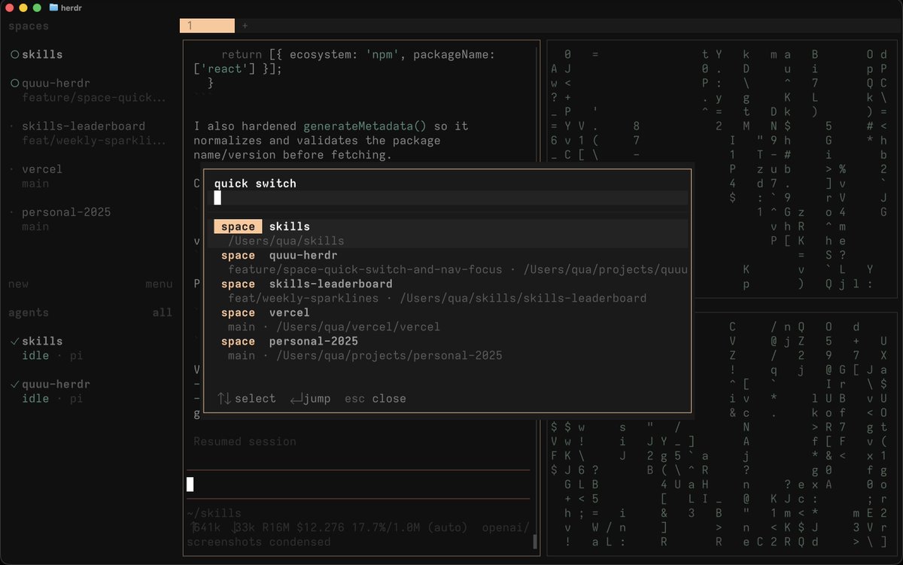This screenshot has width=903, height=565.
Task: Click 'idle · pi' status under quuu-herdr agent
Action: coord(52,398)
